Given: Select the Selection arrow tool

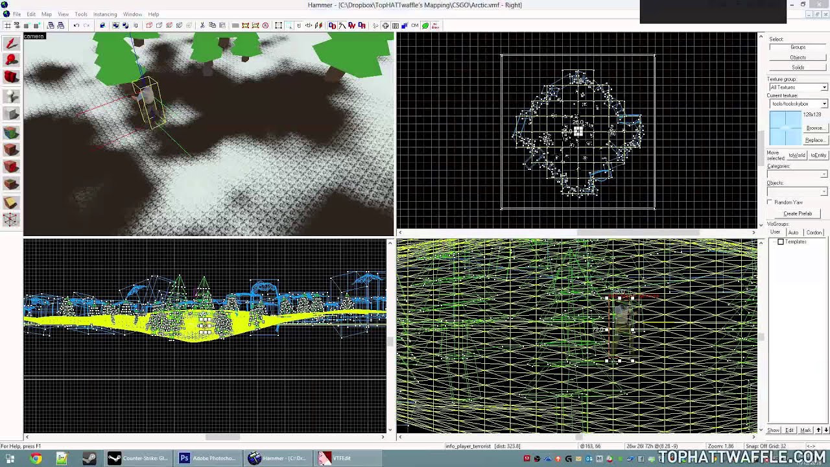Looking at the screenshot, I should pos(11,44).
